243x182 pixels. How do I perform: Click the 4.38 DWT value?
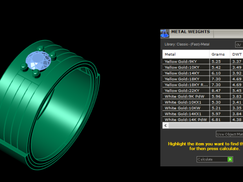(237, 120)
